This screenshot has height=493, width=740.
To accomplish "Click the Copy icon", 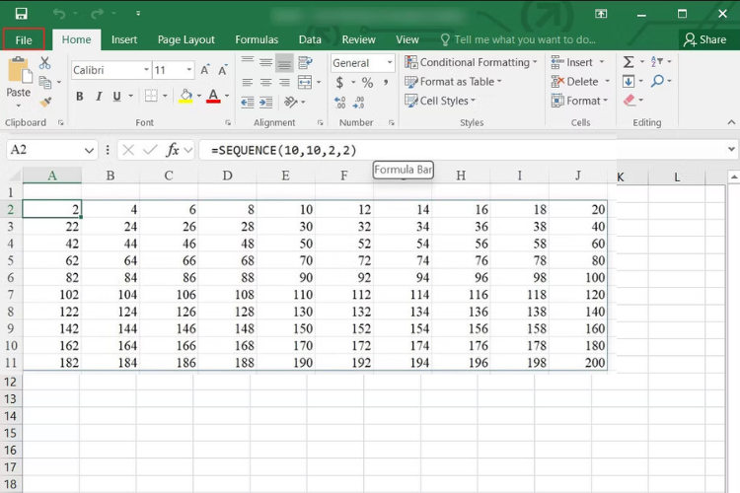I will pos(45,83).
